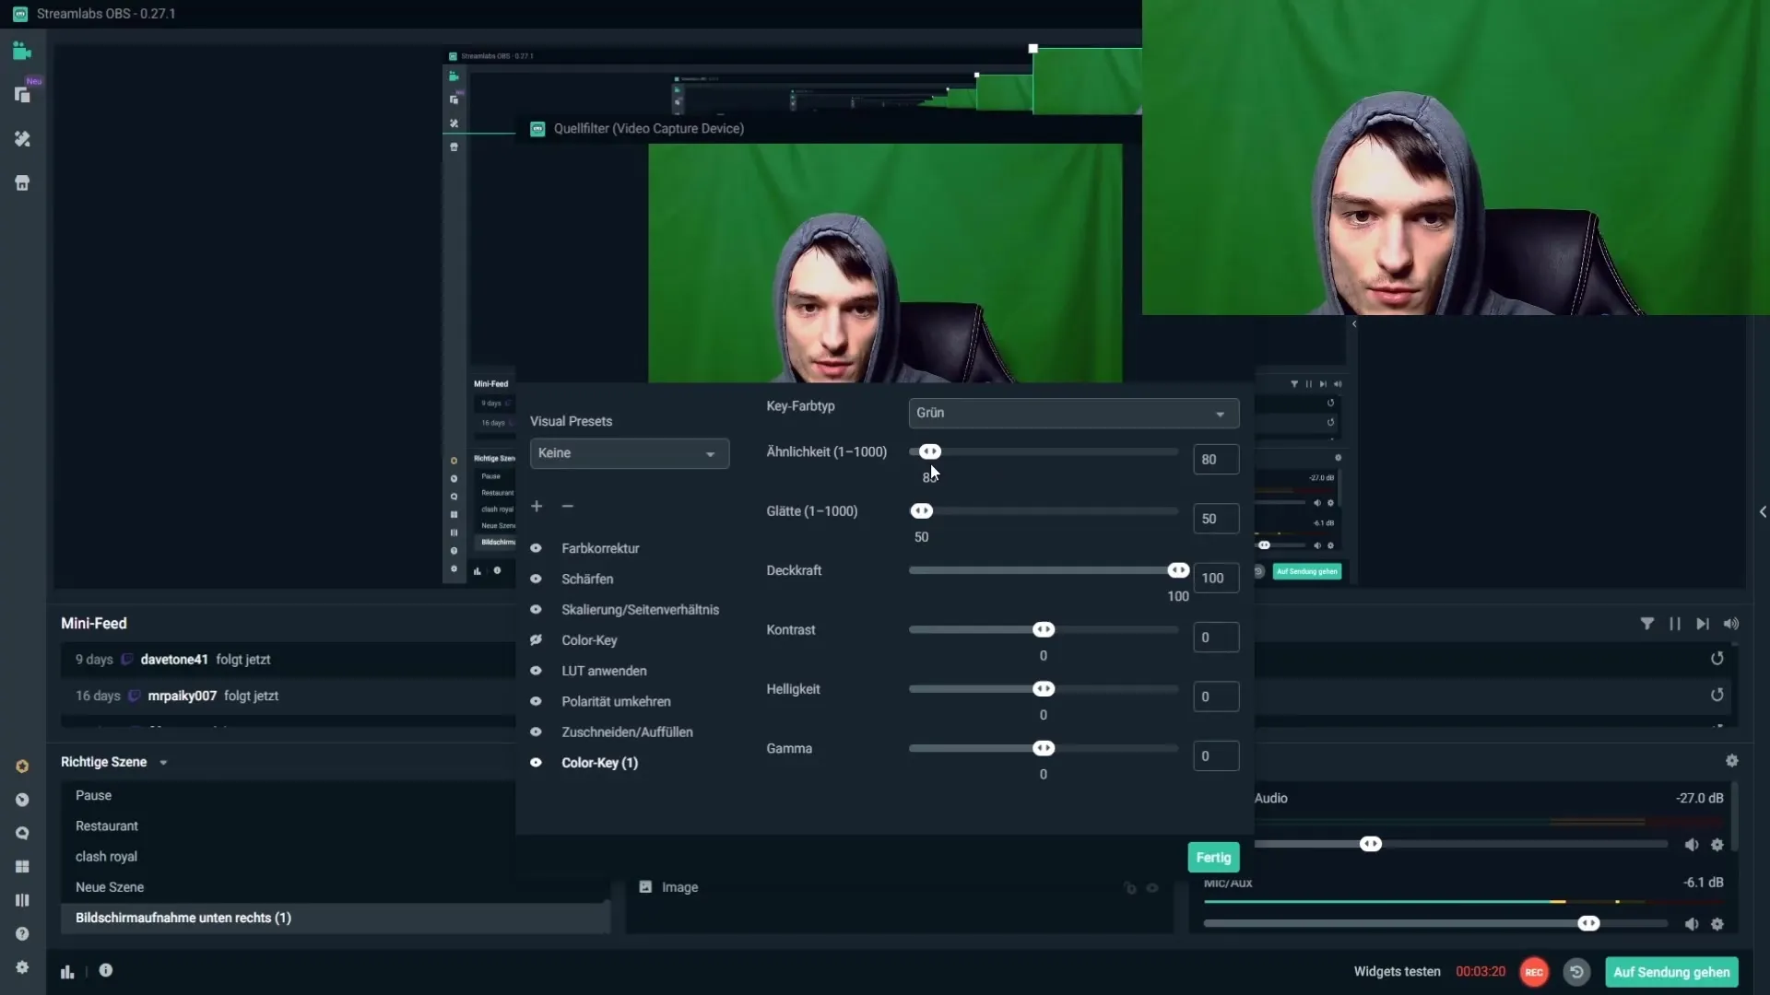1770x995 pixels.
Task: Open the layout grid icon in the sidebar
Action: pyautogui.click(x=22, y=867)
